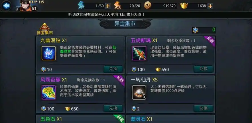Open the 异宝集市 pagoda shop tab icon
Image resolution: width=252 pixels, height=123 pixels.
(x=45, y=29)
